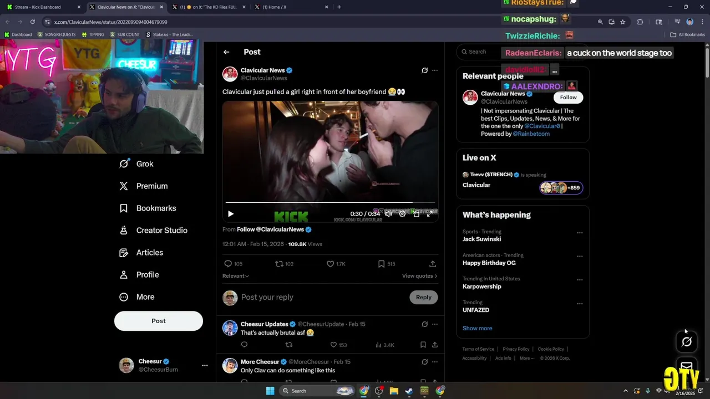This screenshot has width=710, height=399.
Task: Open Jack Suwinski trending topic
Action: point(481,239)
